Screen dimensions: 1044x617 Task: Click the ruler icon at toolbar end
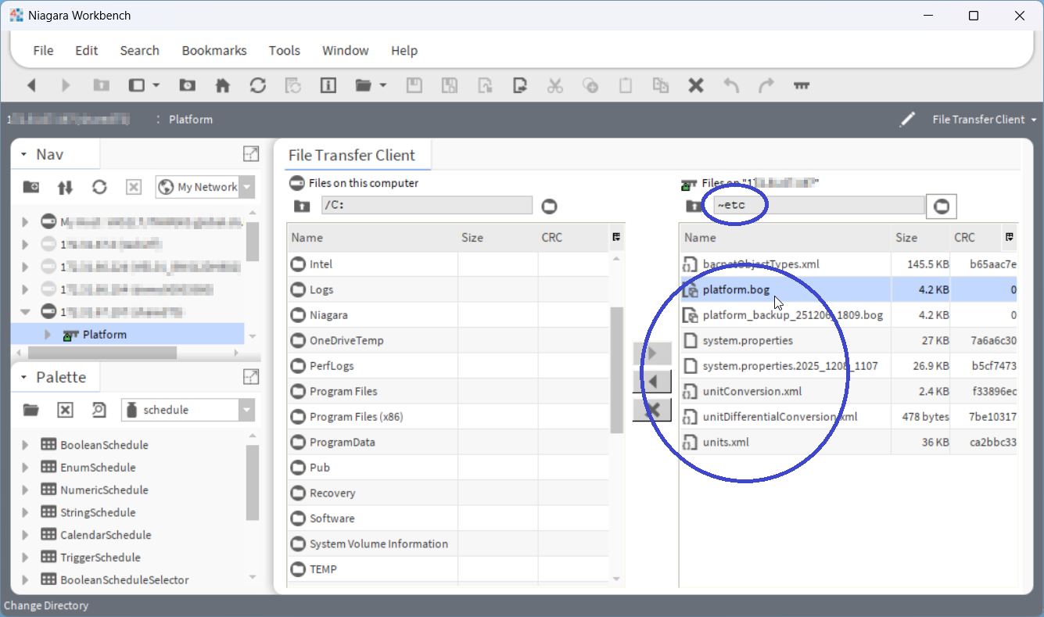(x=802, y=85)
